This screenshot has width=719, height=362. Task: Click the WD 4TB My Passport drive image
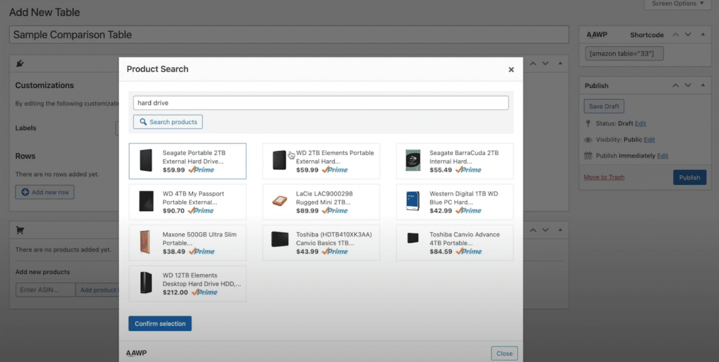coord(146,202)
